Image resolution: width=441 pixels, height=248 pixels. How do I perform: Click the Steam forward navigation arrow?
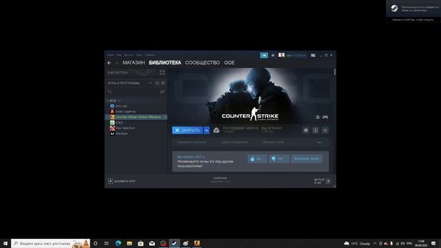coord(117,63)
